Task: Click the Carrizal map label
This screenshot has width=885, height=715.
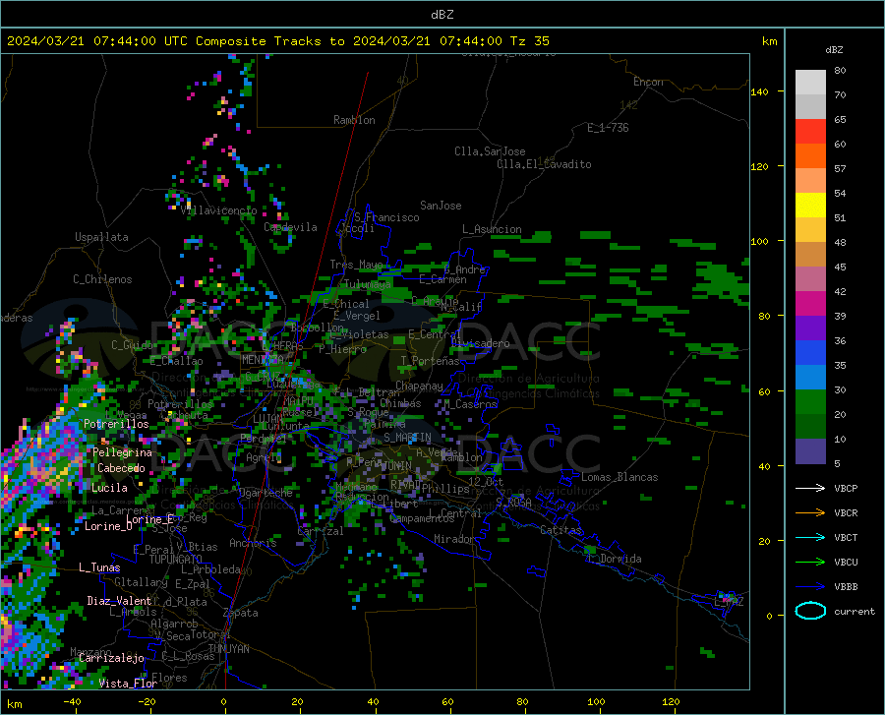Action: [321, 531]
